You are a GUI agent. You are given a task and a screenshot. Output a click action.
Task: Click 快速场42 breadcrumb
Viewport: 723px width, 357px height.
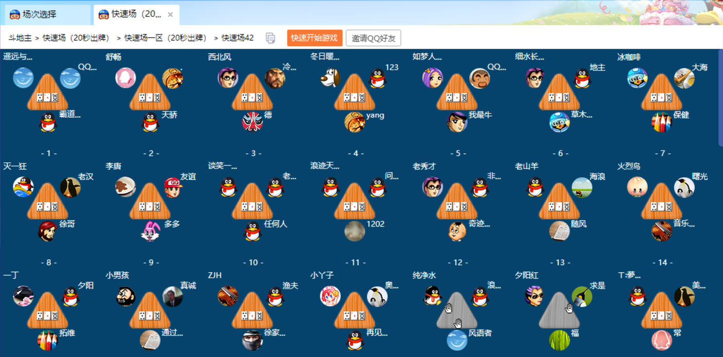tap(237, 38)
